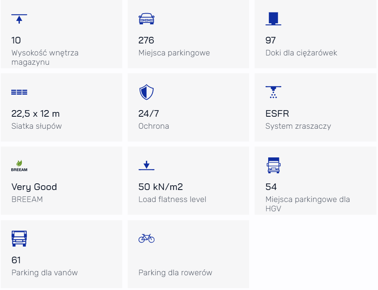Screen dimensions: 378x290
Task: Click the ESFR sprinkler system icon
Action: coord(273,92)
